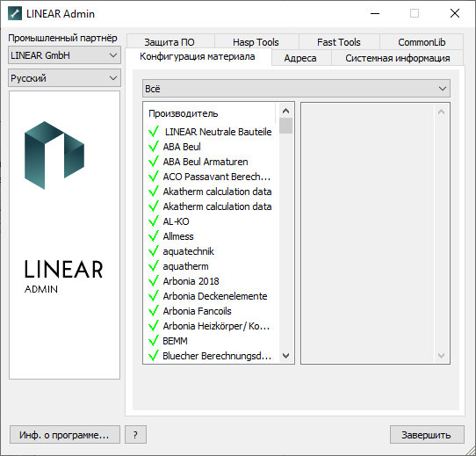Select the Конфигурация материала tab
This screenshot has height=456, width=476.
point(198,57)
